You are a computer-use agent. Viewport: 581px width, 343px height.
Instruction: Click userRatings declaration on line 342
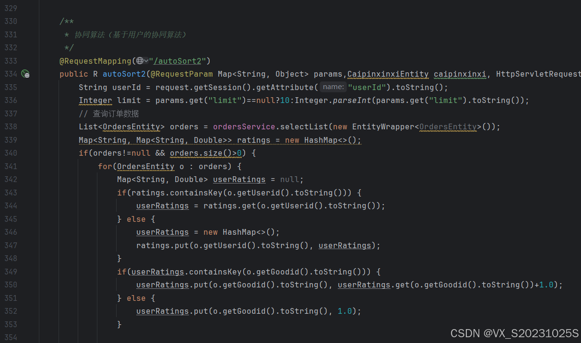(239, 179)
